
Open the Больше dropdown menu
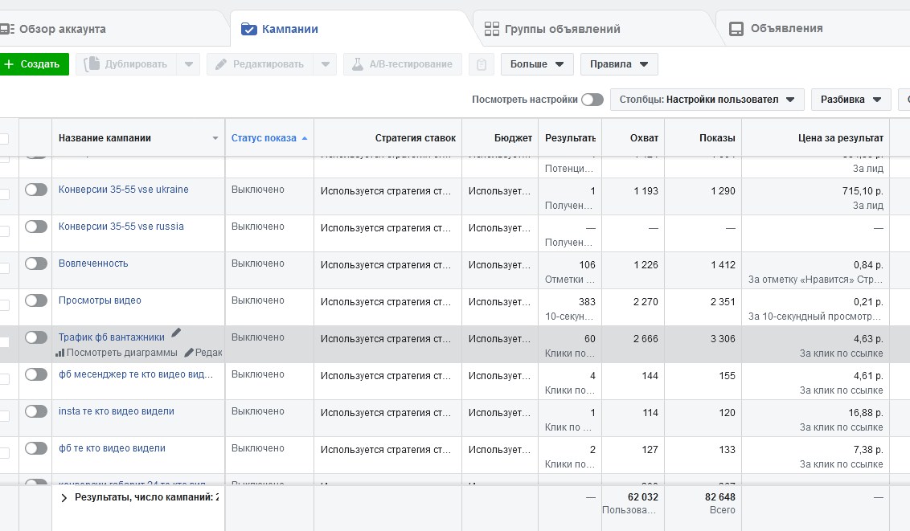tap(537, 64)
